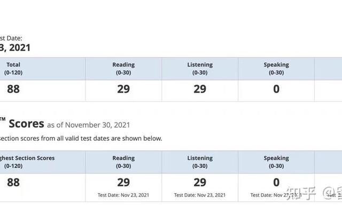Select Listening score 29 in the top table
Image resolution: width=342 pixels, height=213 pixels.
click(x=200, y=89)
